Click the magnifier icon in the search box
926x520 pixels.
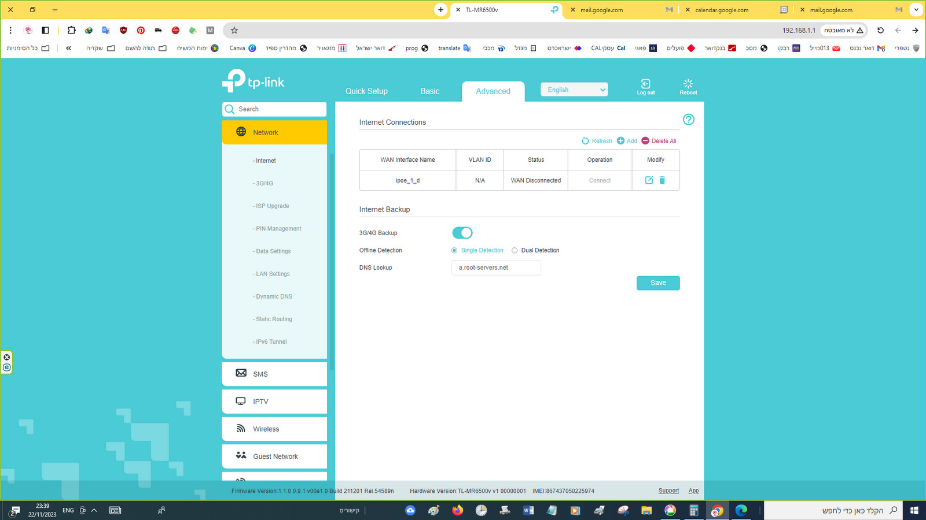click(x=230, y=109)
